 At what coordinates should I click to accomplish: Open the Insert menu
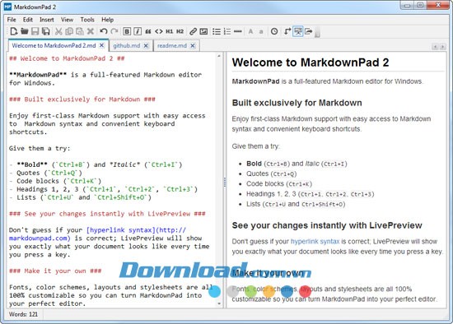47,20
